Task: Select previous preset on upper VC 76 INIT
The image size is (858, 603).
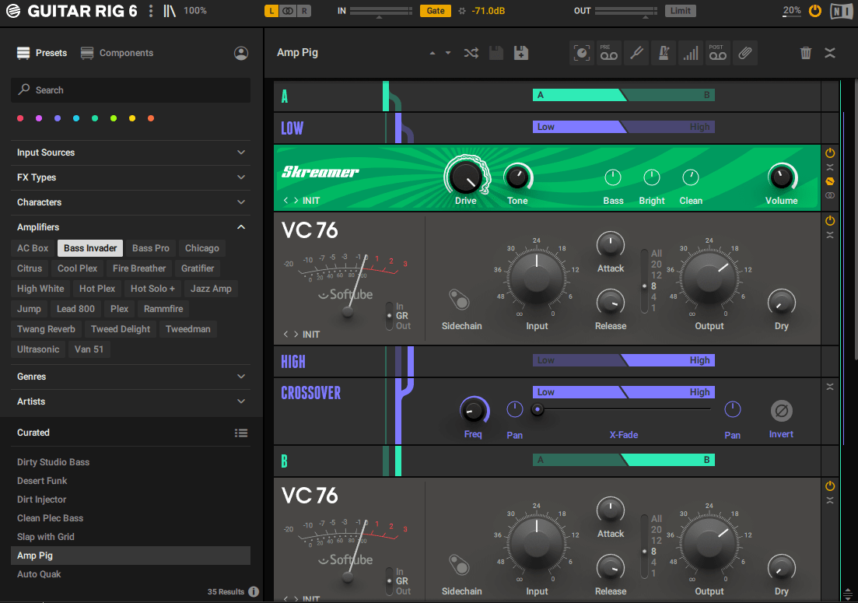Action: 285,335
